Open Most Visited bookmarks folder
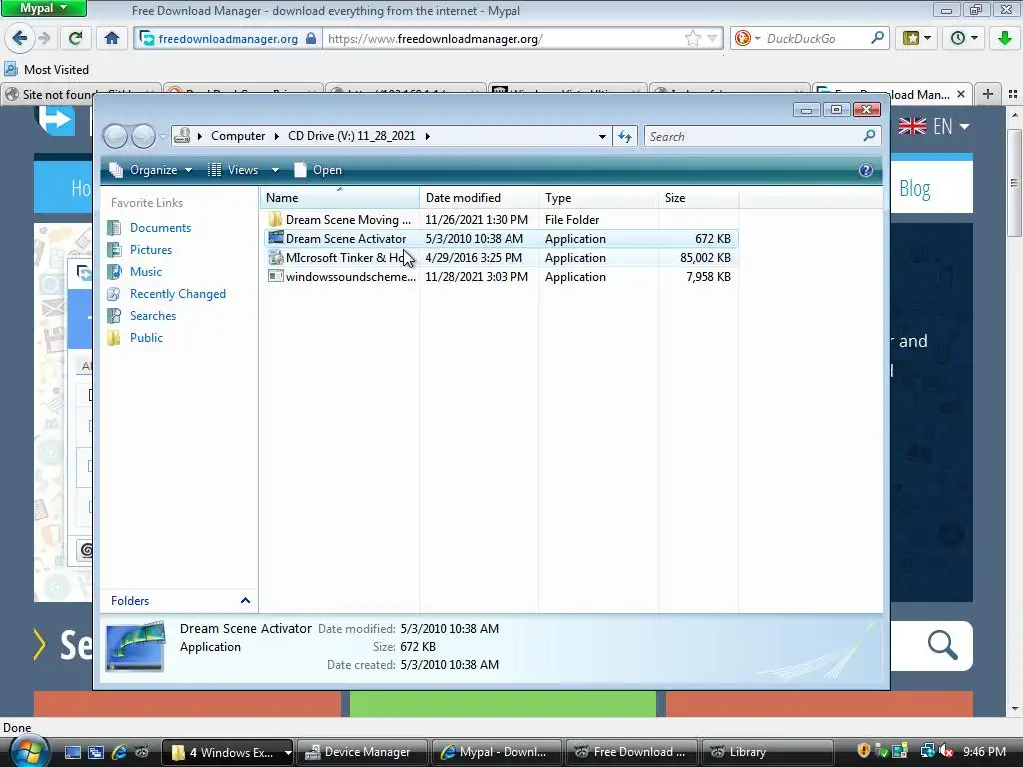Image resolution: width=1023 pixels, height=767 pixels. click(46, 69)
